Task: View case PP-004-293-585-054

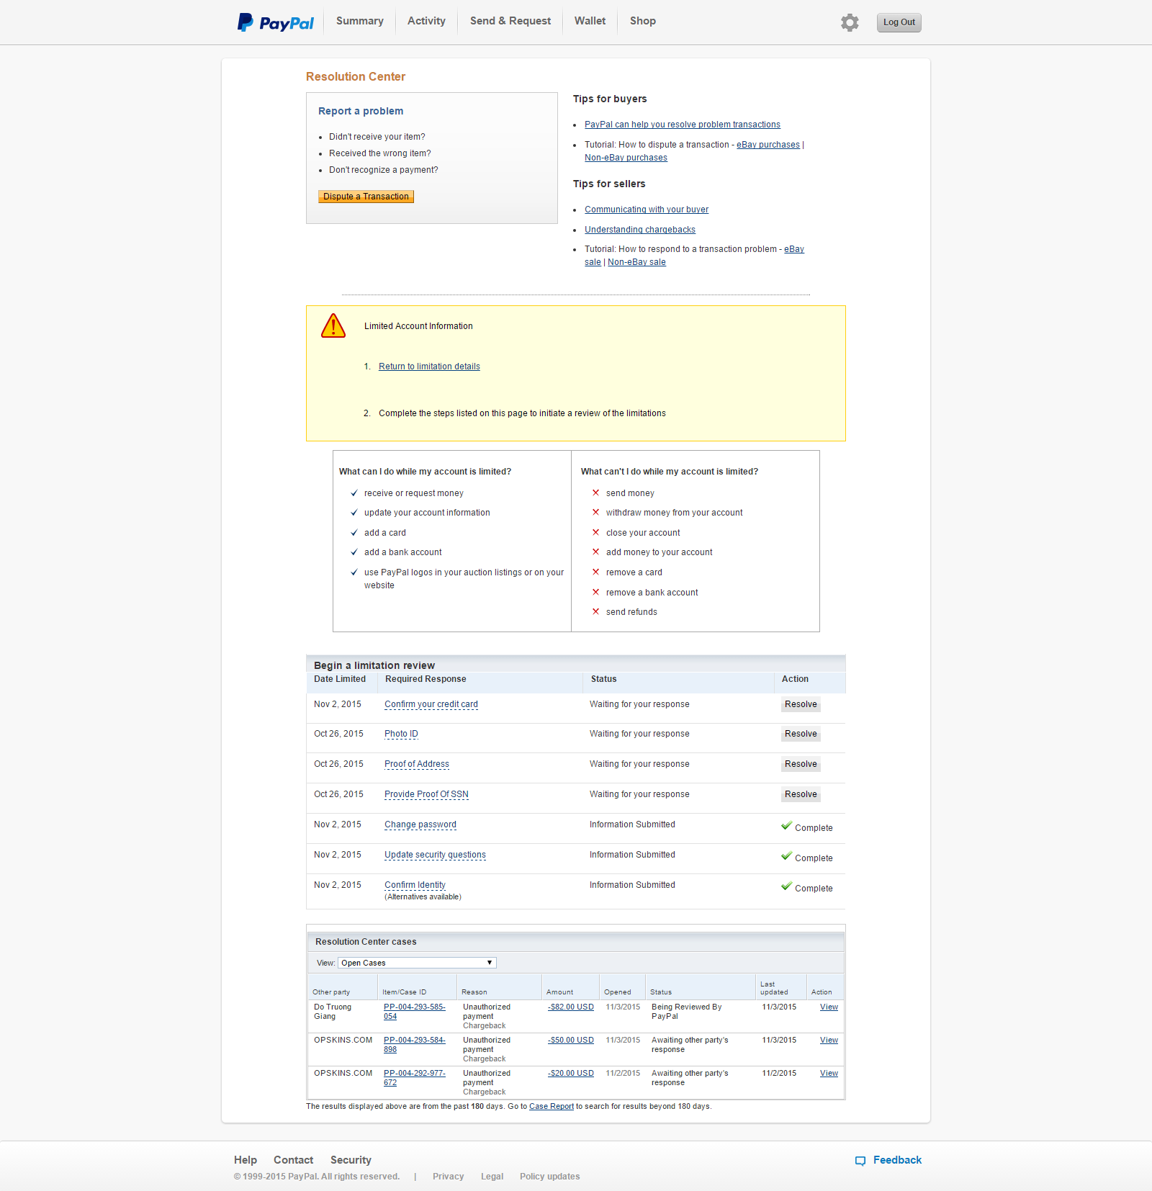Action: tap(829, 1007)
